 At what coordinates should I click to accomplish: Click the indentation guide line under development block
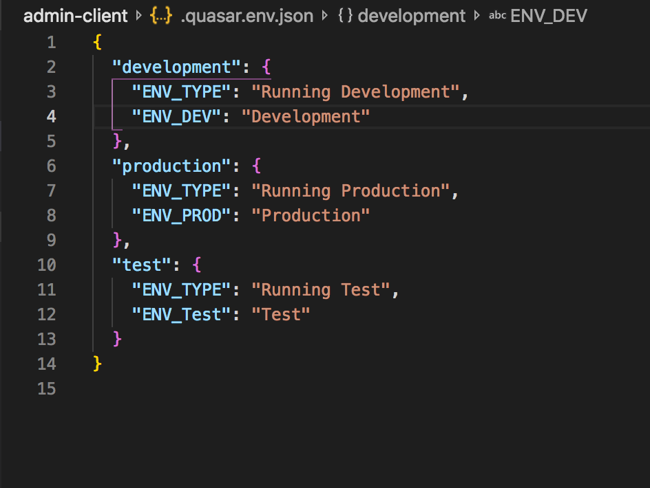[x=114, y=104]
